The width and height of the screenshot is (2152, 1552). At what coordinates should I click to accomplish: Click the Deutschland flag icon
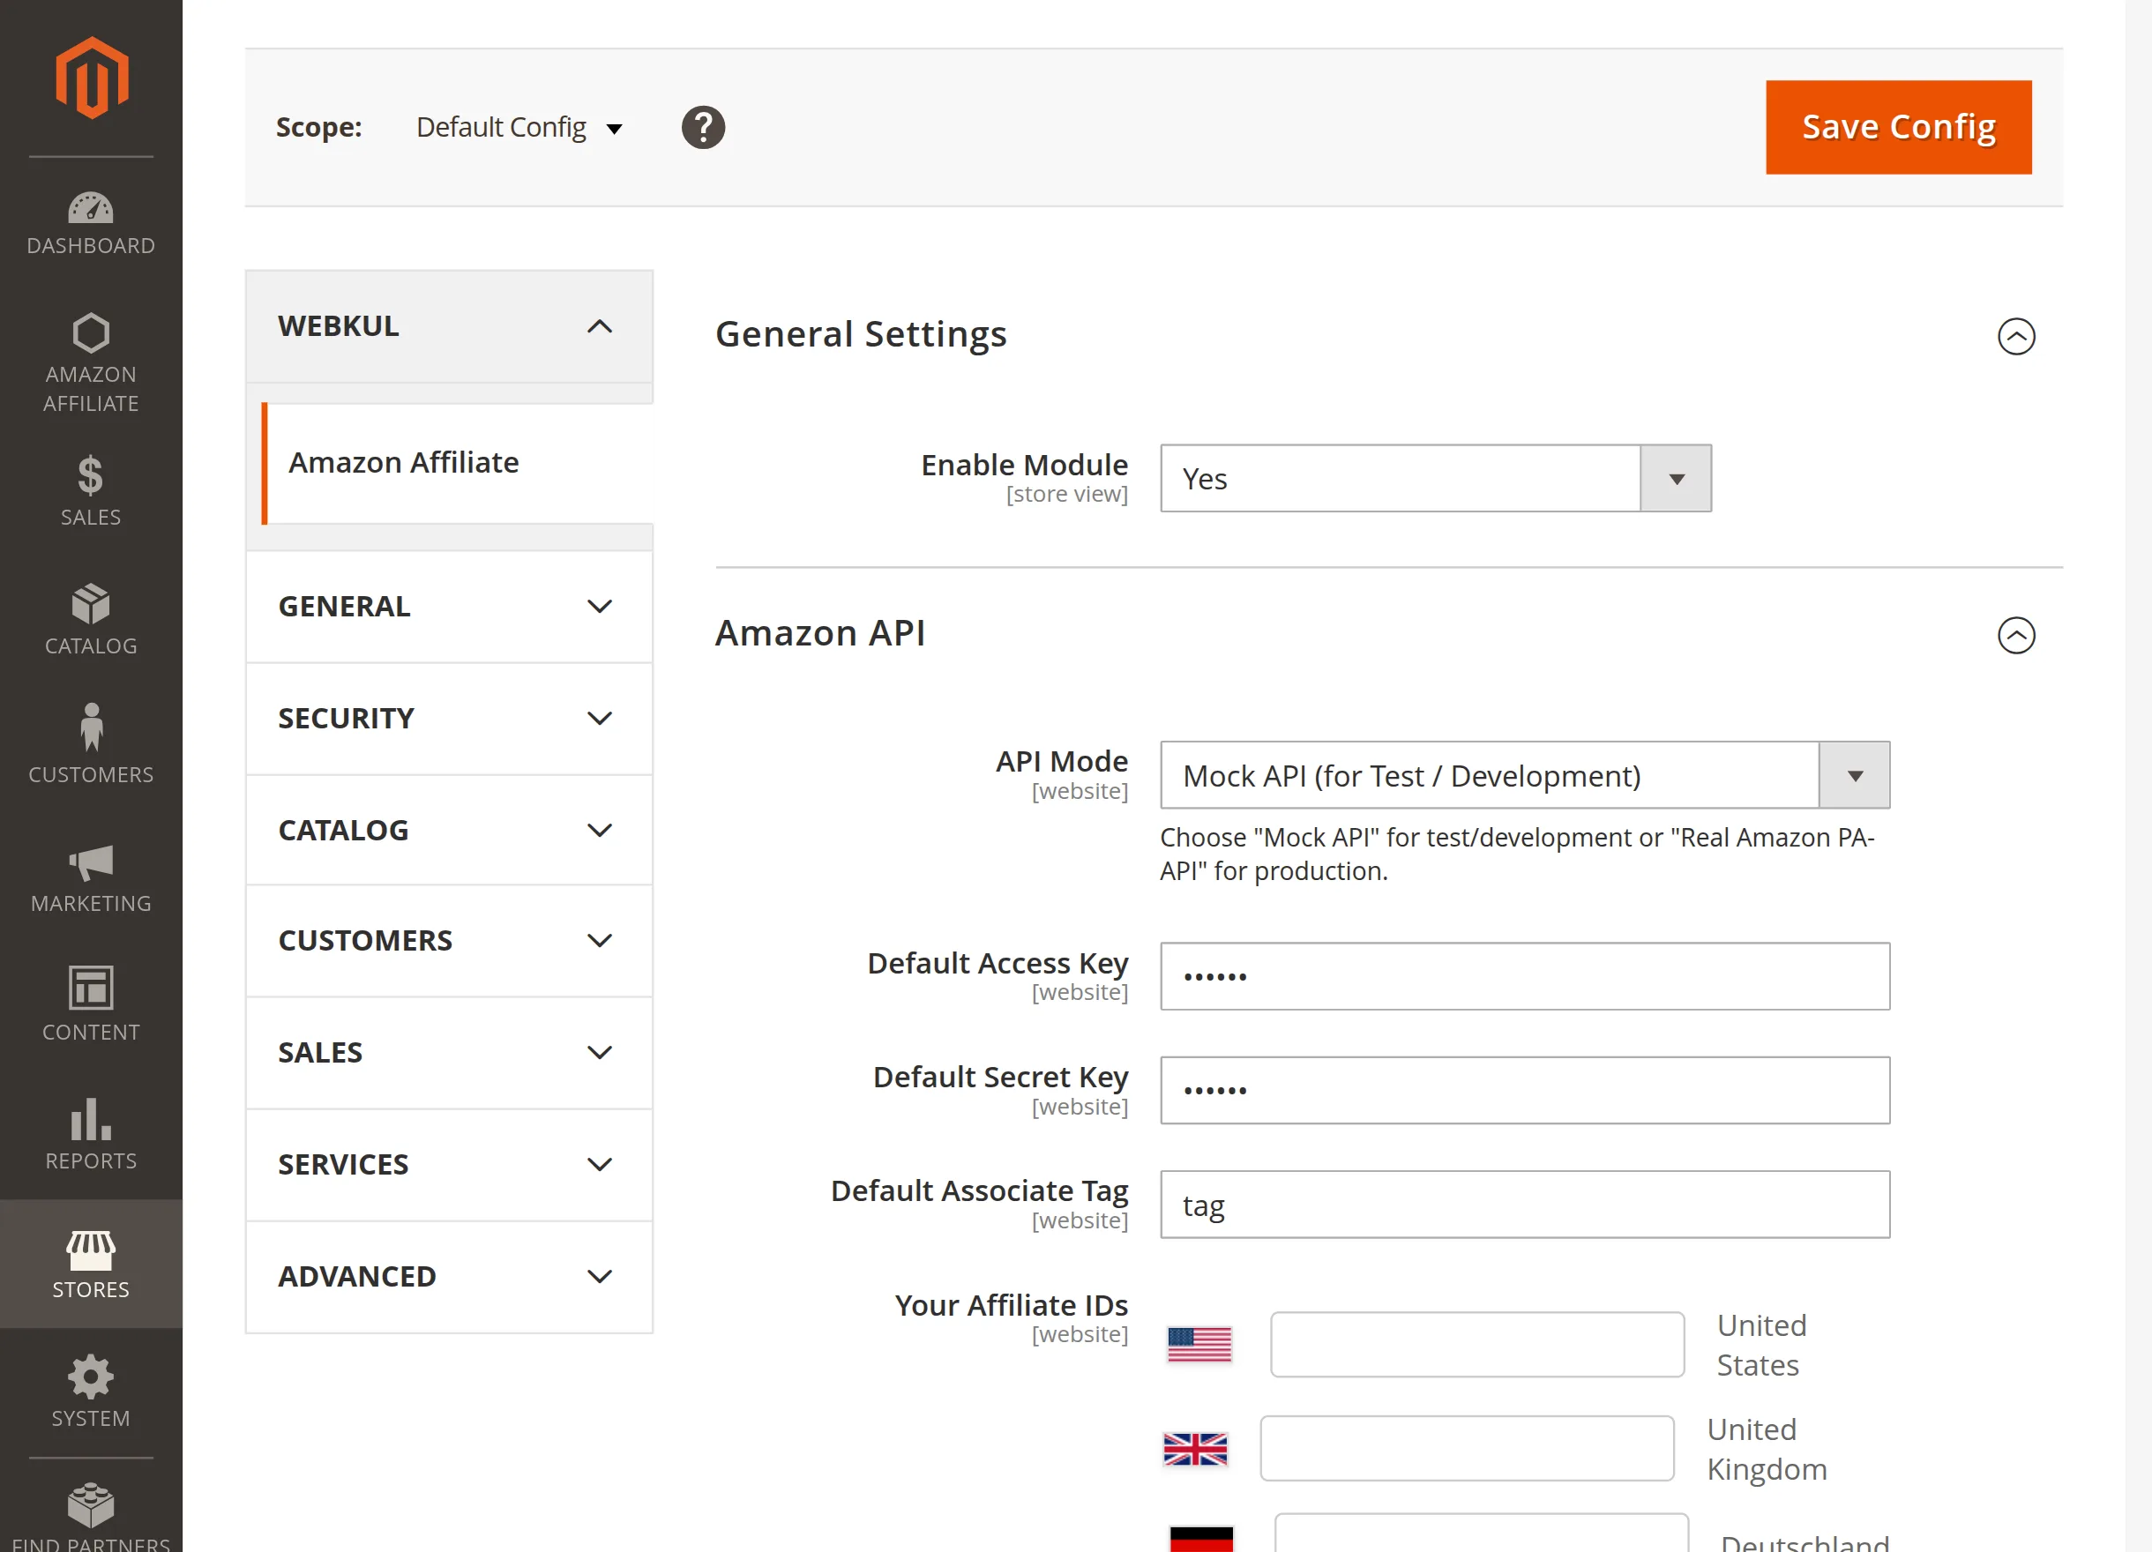(1201, 1539)
